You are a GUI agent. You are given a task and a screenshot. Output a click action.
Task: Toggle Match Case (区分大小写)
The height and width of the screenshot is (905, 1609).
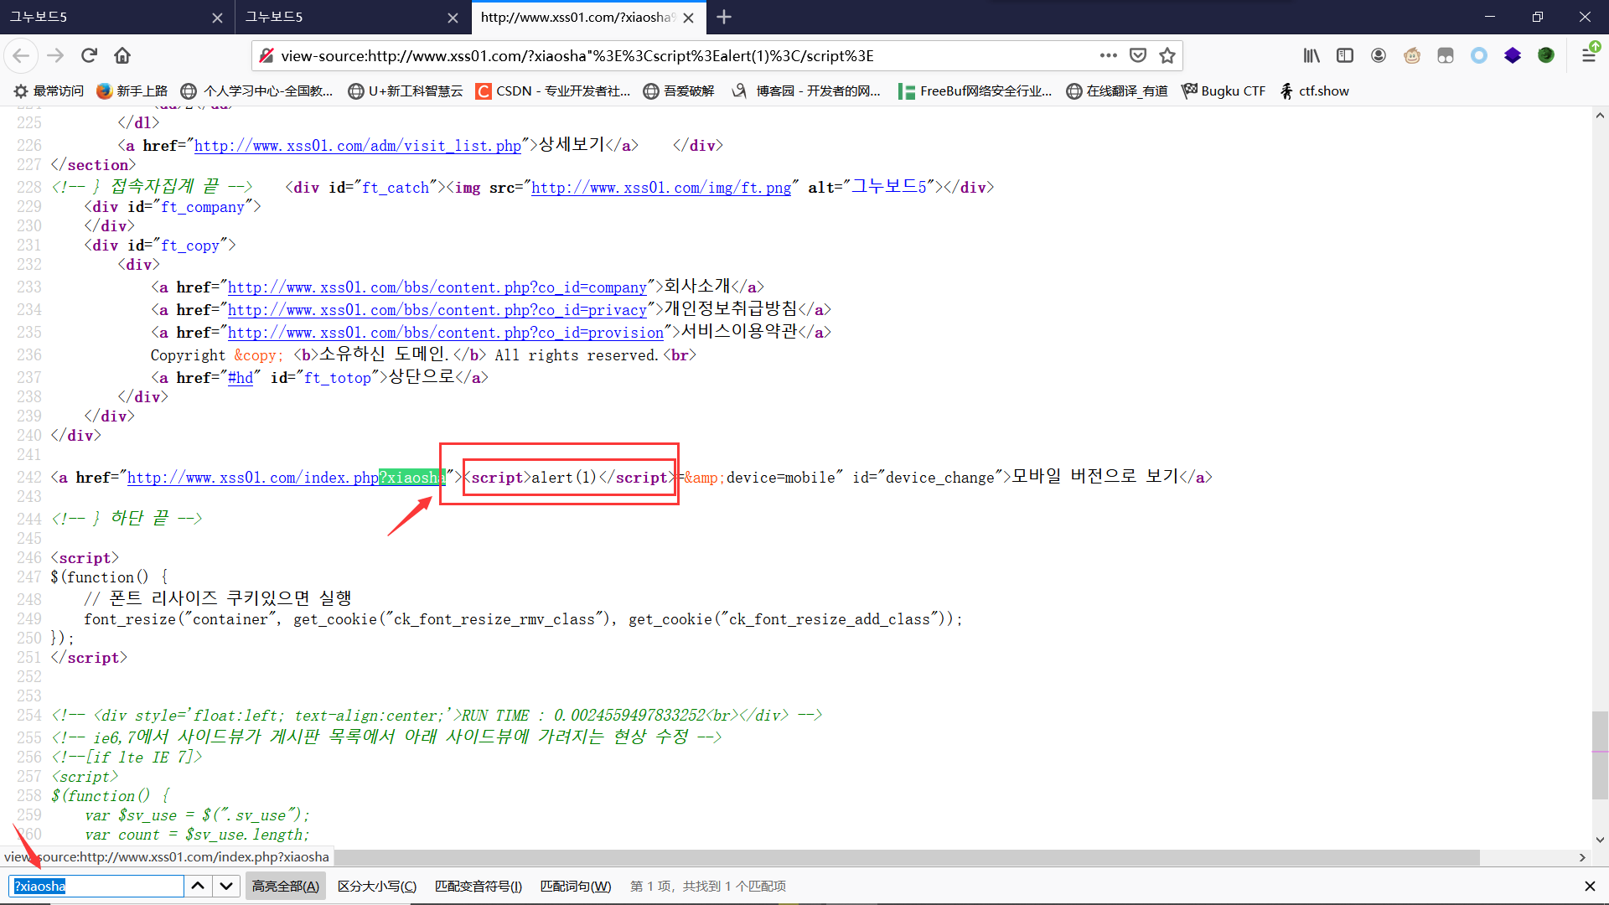click(x=377, y=886)
